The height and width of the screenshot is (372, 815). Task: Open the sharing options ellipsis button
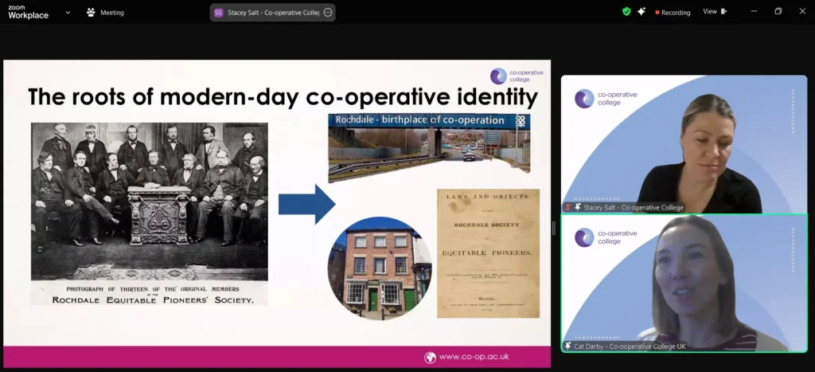[328, 13]
